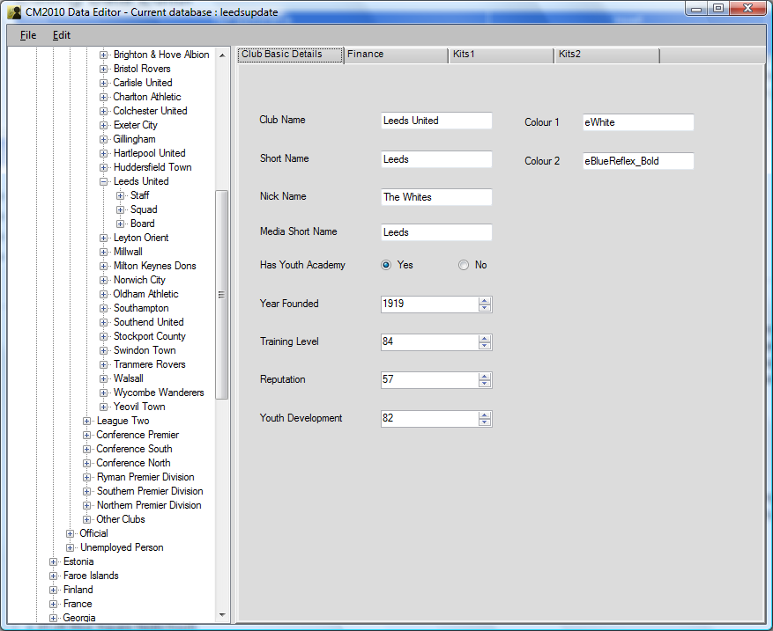Minimize the Data Editor window
The width and height of the screenshot is (773, 631).
click(696, 8)
